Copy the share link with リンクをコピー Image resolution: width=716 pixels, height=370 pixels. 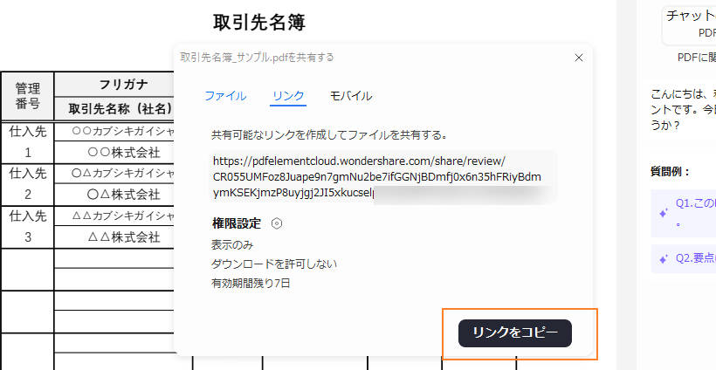click(514, 333)
